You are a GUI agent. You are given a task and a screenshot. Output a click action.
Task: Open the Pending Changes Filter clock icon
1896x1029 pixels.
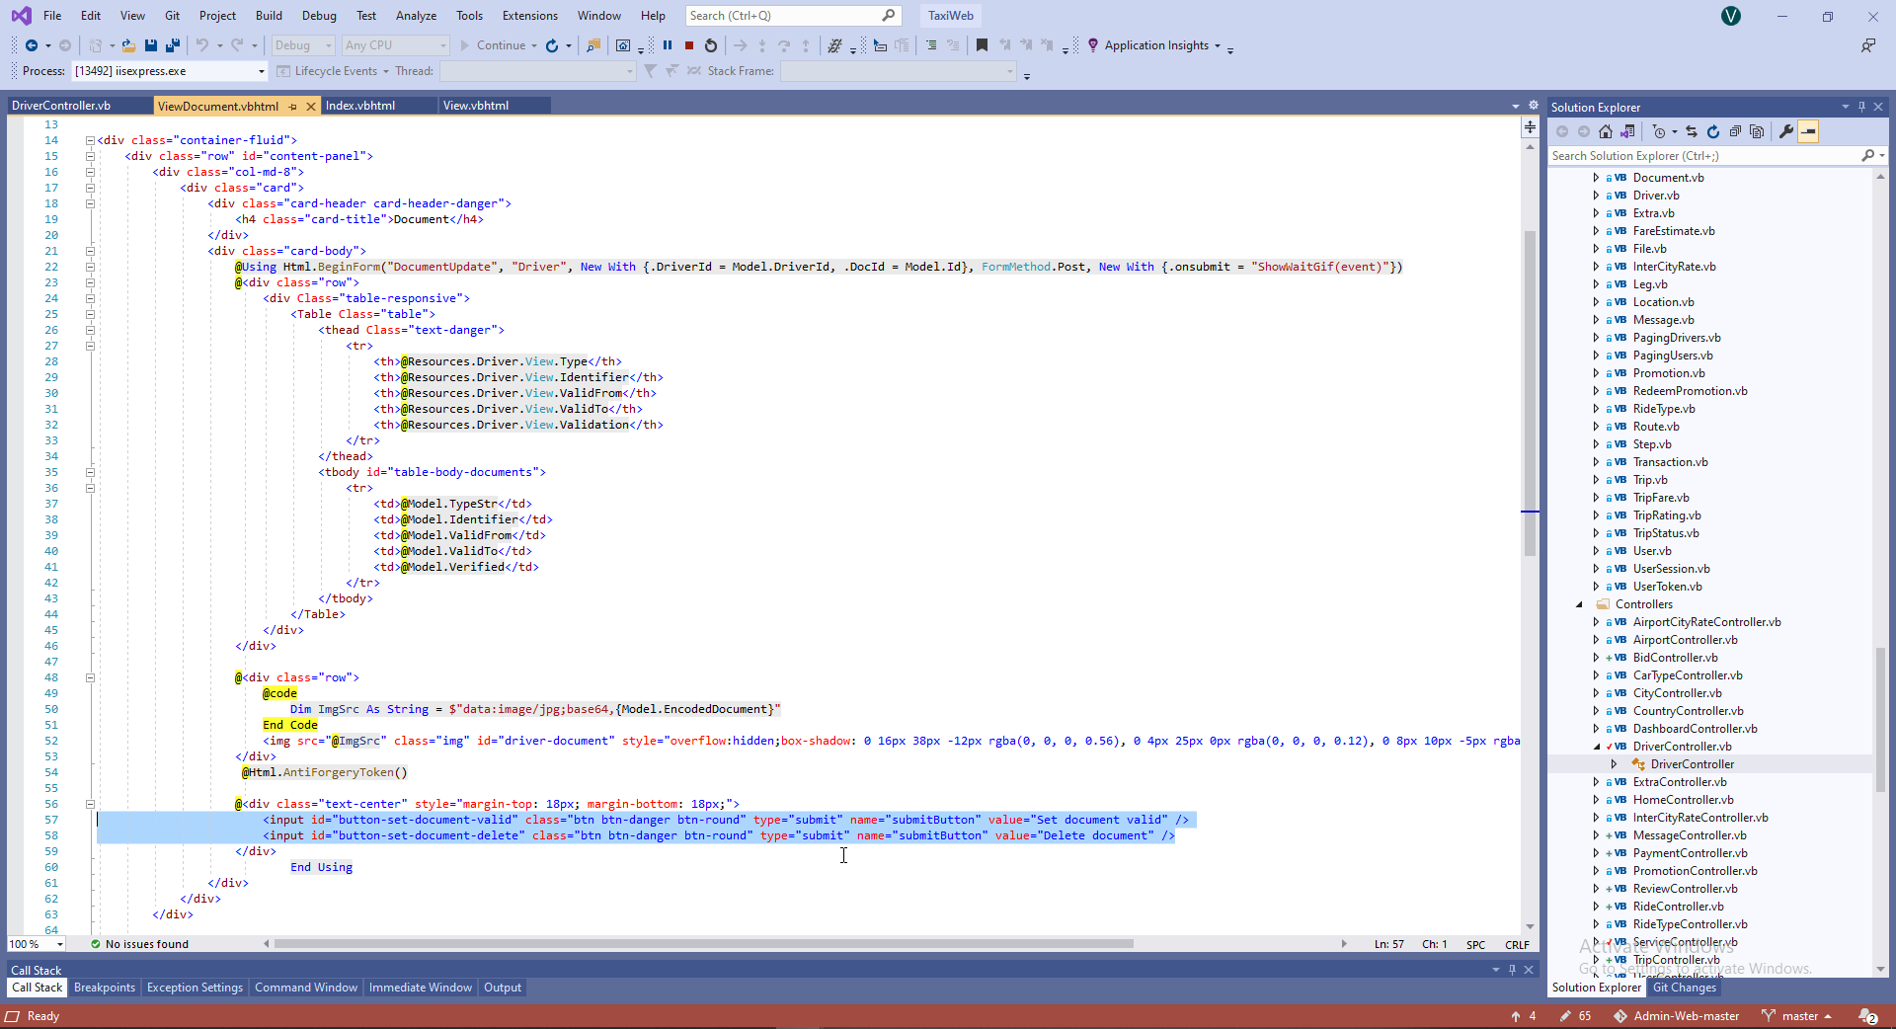click(x=1659, y=131)
